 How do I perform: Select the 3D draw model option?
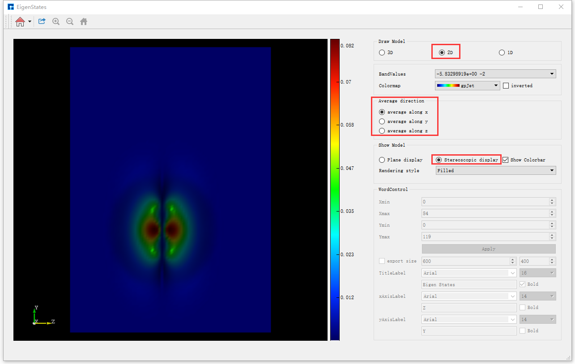pos(382,52)
